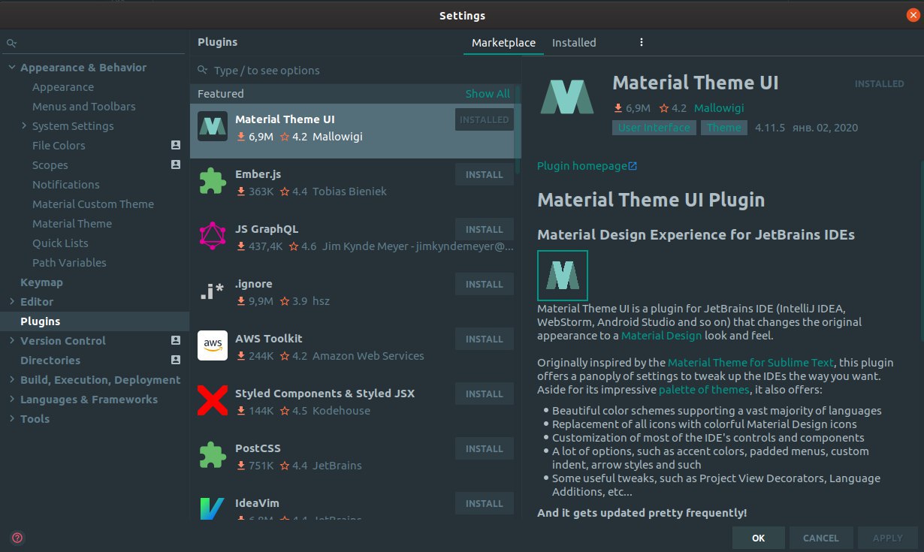Install the .ignore plugin
924x552 pixels.
pyautogui.click(x=485, y=284)
